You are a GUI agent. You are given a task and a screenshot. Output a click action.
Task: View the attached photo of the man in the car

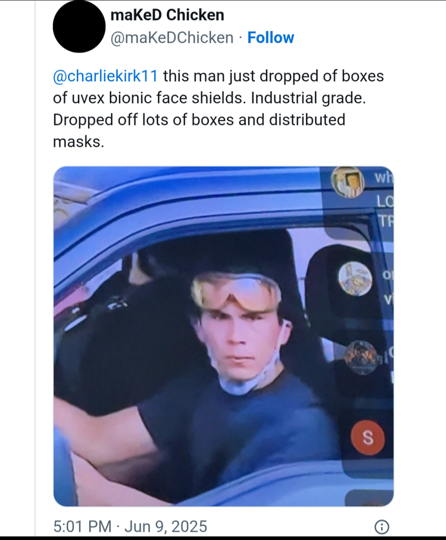pos(223,336)
